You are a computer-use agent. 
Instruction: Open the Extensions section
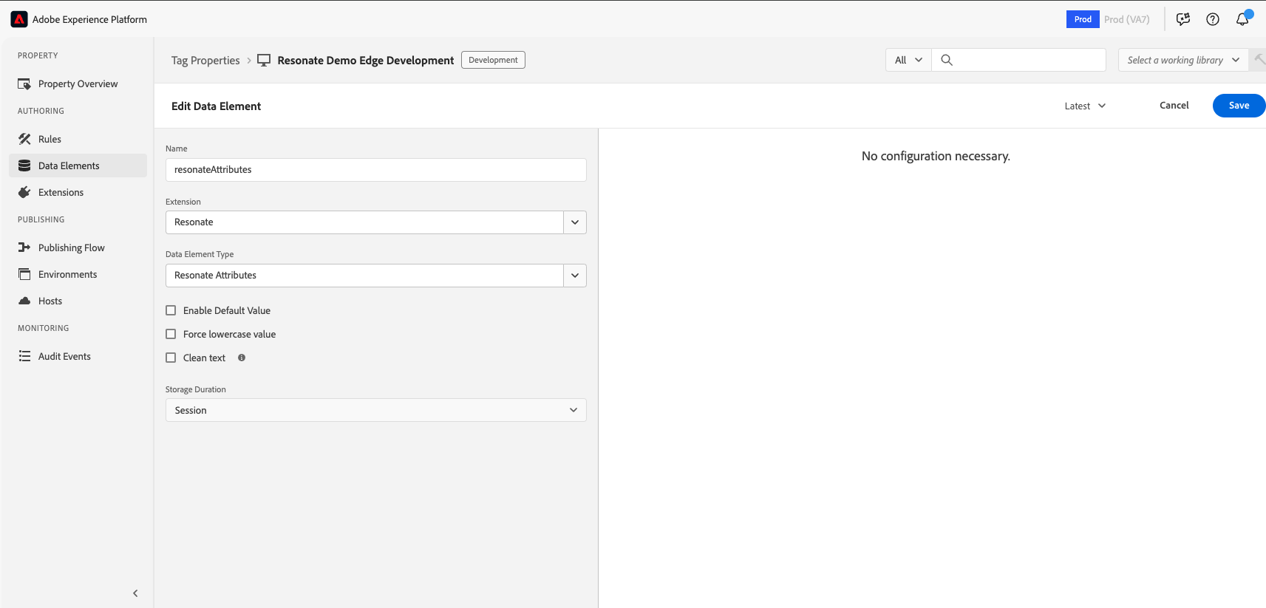tap(78, 192)
